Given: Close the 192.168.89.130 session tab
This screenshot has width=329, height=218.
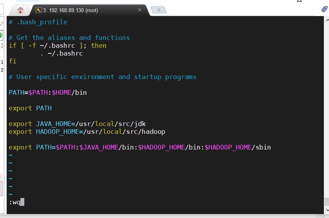Looking at the screenshot, I should click(x=140, y=10).
